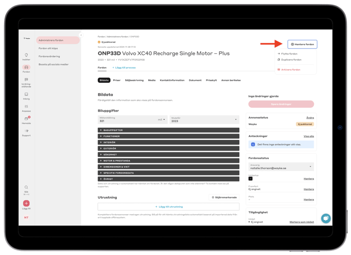The height and width of the screenshot is (255, 351).
Task: Switch to the Fordon tab
Action: point(102,68)
